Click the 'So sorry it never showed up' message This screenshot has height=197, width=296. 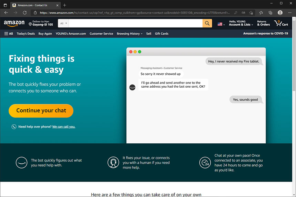(161, 74)
